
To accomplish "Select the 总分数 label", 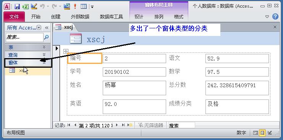I will 178,85.
